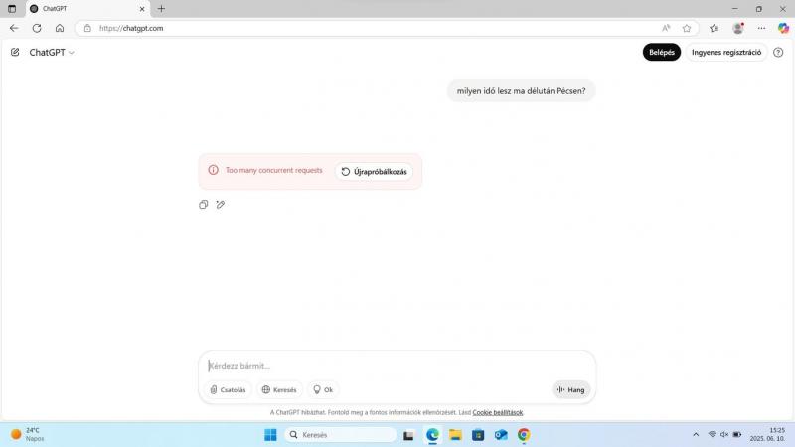Image resolution: width=795 pixels, height=447 pixels.
Task: Open the Wi-Fi network tray icon
Action: (712, 434)
